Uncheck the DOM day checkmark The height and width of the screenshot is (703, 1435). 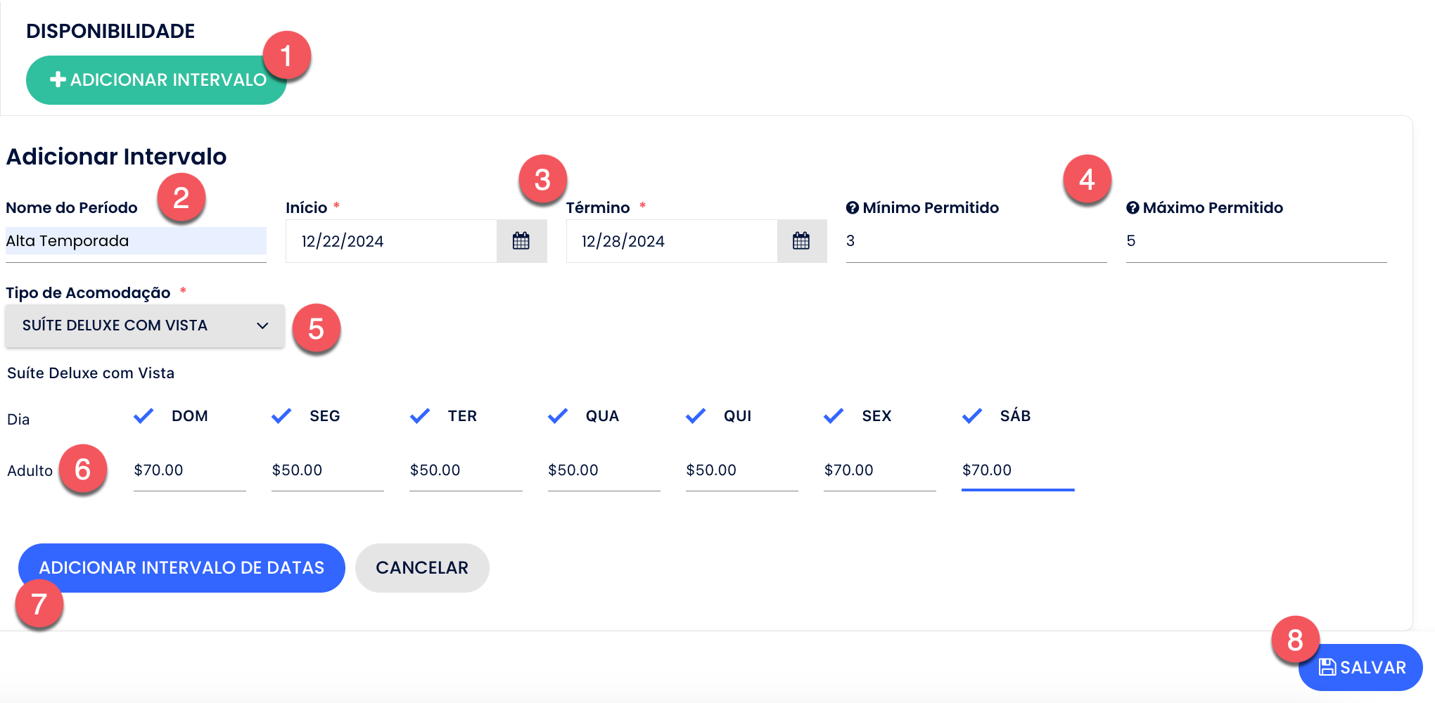pyautogui.click(x=143, y=416)
